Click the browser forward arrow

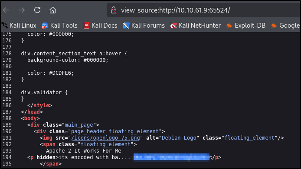[22, 10]
